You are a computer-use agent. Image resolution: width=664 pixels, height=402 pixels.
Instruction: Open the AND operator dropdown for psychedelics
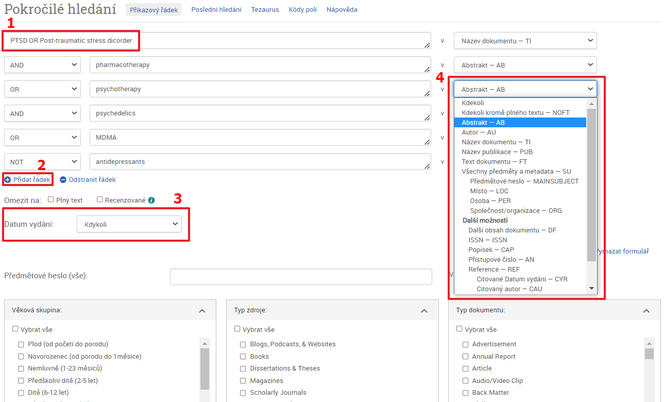coord(42,113)
